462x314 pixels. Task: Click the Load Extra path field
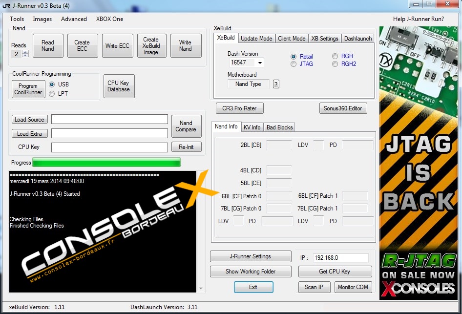point(109,133)
